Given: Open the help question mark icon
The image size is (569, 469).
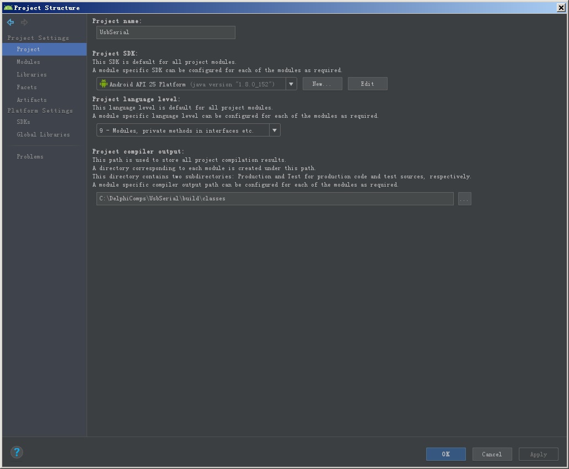Looking at the screenshot, I should [x=17, y=452].
